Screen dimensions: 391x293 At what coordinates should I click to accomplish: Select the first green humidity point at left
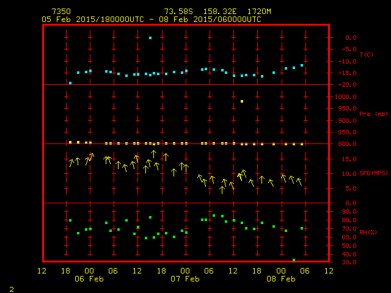coord(70,220)
